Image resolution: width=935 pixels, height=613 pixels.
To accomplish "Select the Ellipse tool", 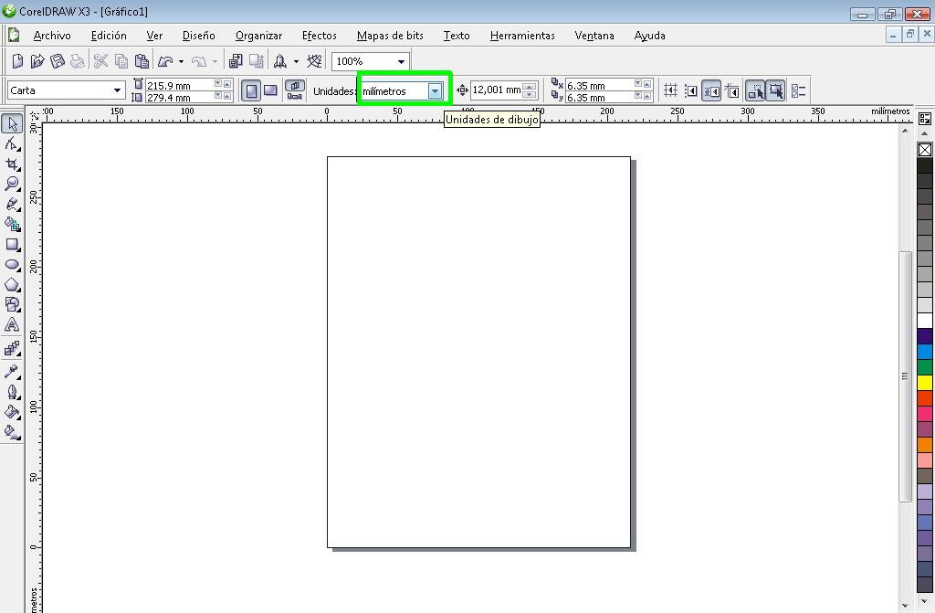I will point(13,264).
